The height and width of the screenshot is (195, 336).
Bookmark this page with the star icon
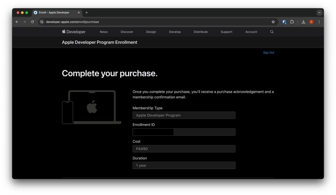(273, 22)
